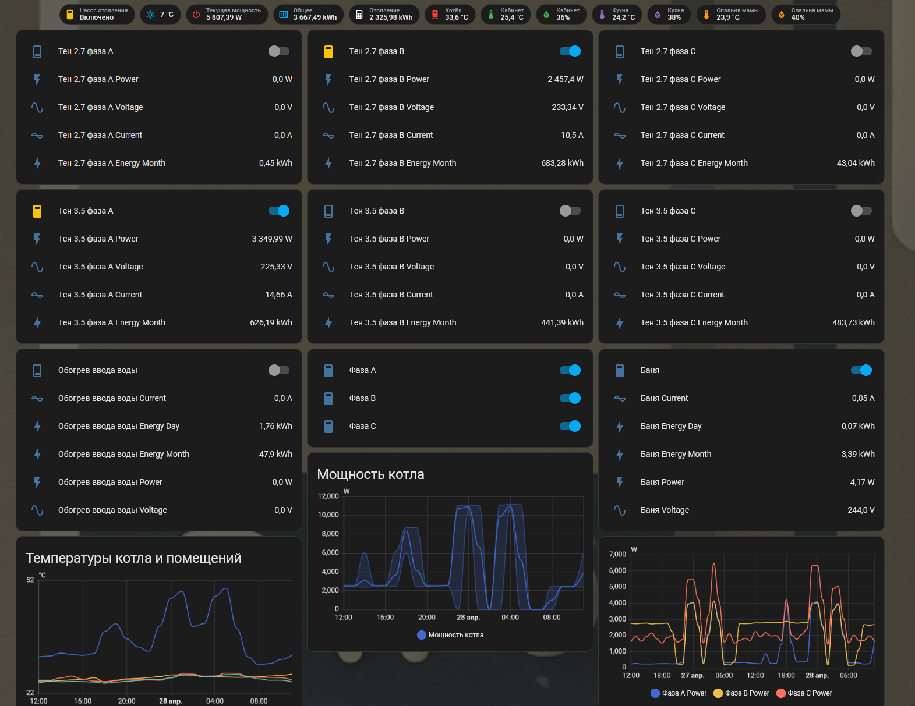Image resolution: width=915 pixels, height=706 pixels.
Task: Click the Фаза B switch icon
Action: [328, 399]
